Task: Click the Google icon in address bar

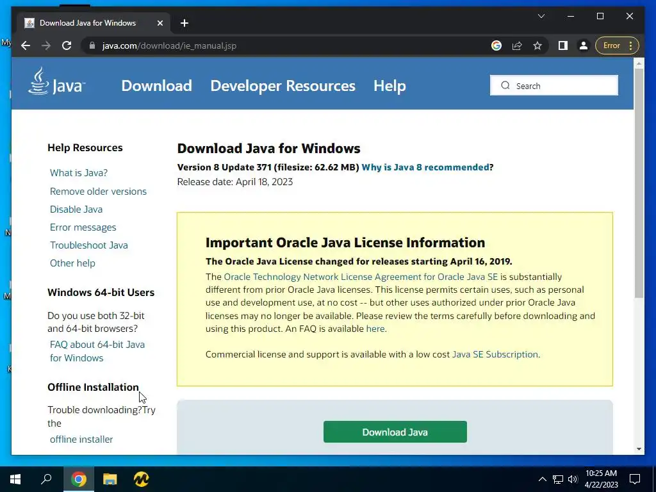Action: [x=496, y=45]
